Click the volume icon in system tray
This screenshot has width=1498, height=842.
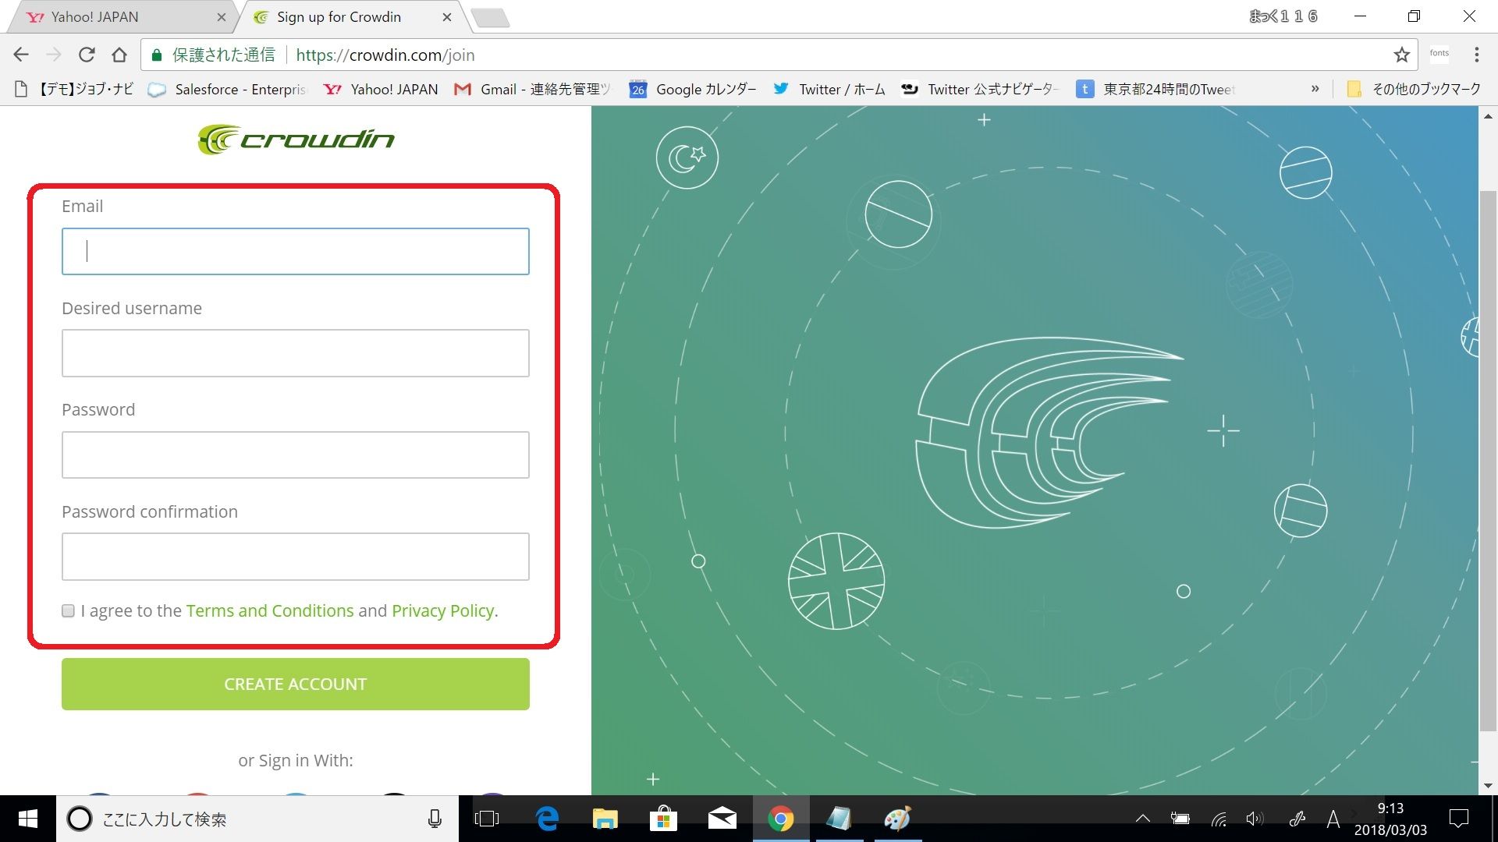(x=1254, y=819)
